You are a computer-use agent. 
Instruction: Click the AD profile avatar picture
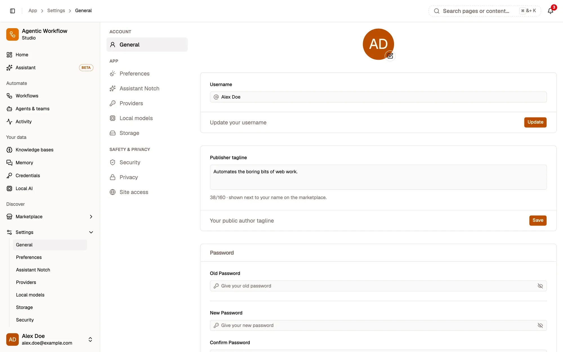[x=378, y=44]
